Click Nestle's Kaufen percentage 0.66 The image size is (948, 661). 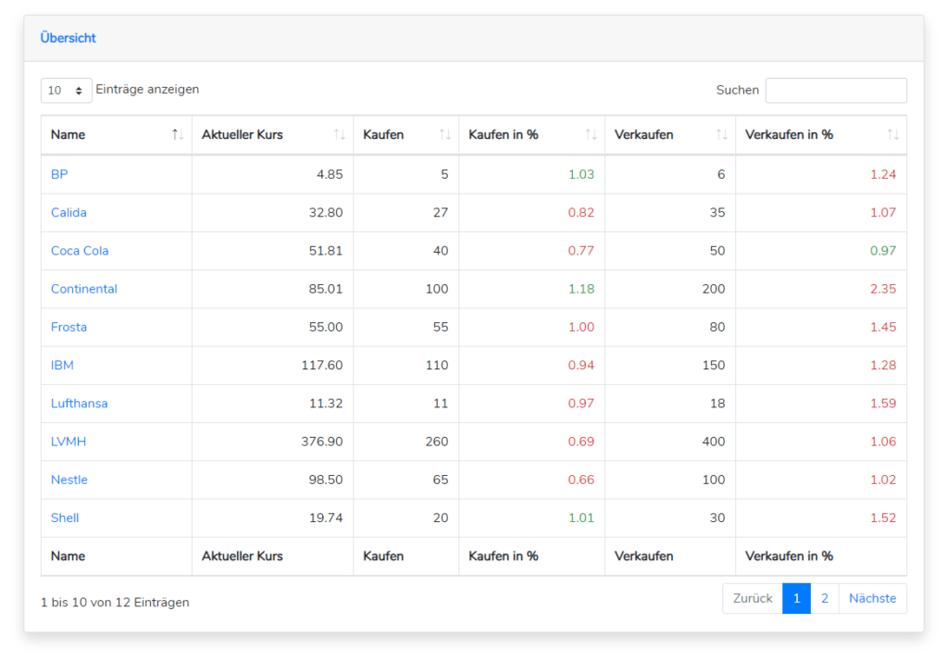coord(581,479)
